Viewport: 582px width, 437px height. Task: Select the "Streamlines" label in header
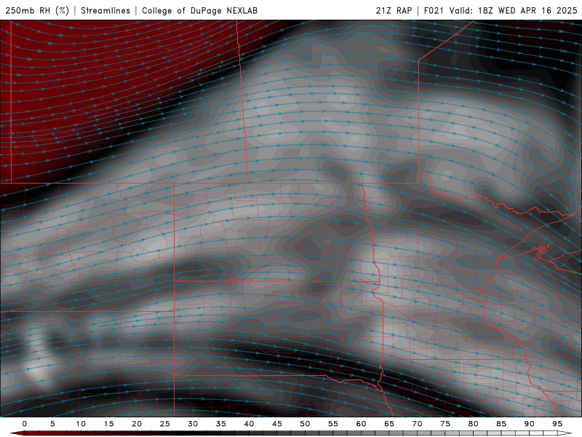(105, 10)
